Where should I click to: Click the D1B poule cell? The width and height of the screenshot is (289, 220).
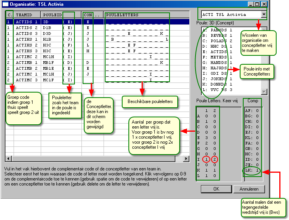47,28
